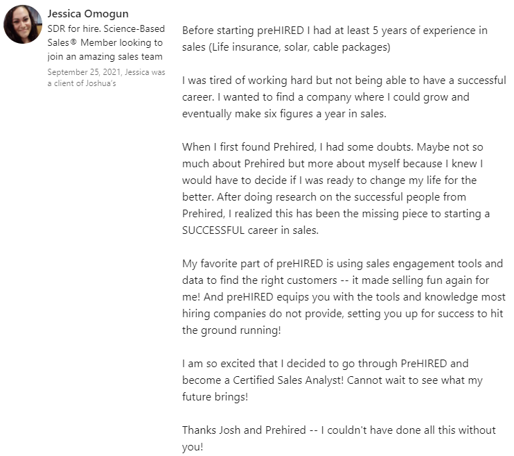Click 'join an amazing sales team' headline line
This screenshot has height=456, width=514.
105,57
